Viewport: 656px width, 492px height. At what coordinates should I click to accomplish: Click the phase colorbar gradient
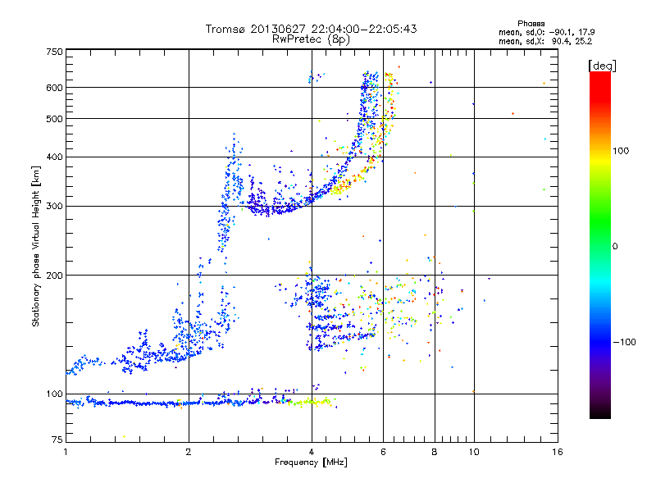(600, 244)
